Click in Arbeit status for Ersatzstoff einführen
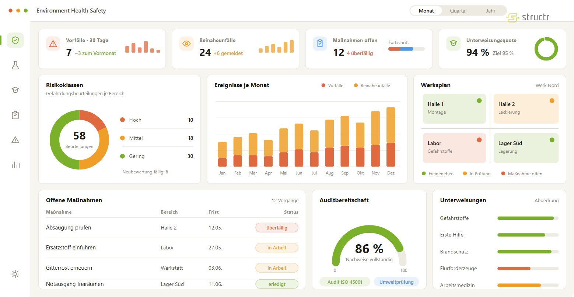Image resolution: width=574 pixels, height=297 pixels. tap(277, 248)
